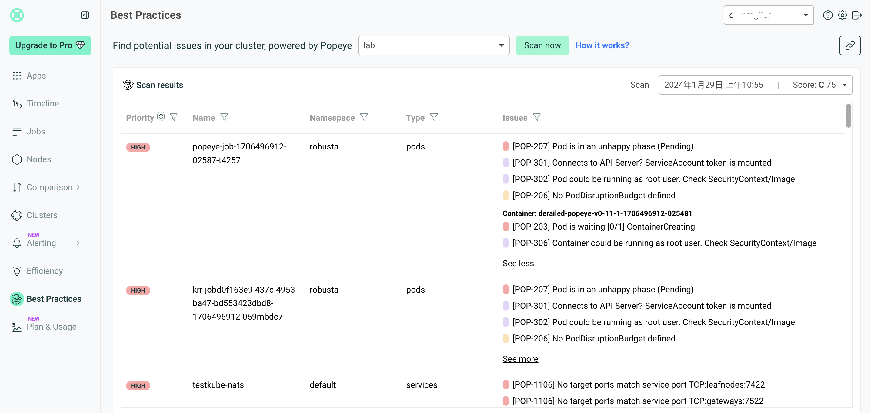This screenshot has height=413, width=871.
Task: Open the lab cluster dropdown
Action: pyautogui.click(x=433, y=45)
